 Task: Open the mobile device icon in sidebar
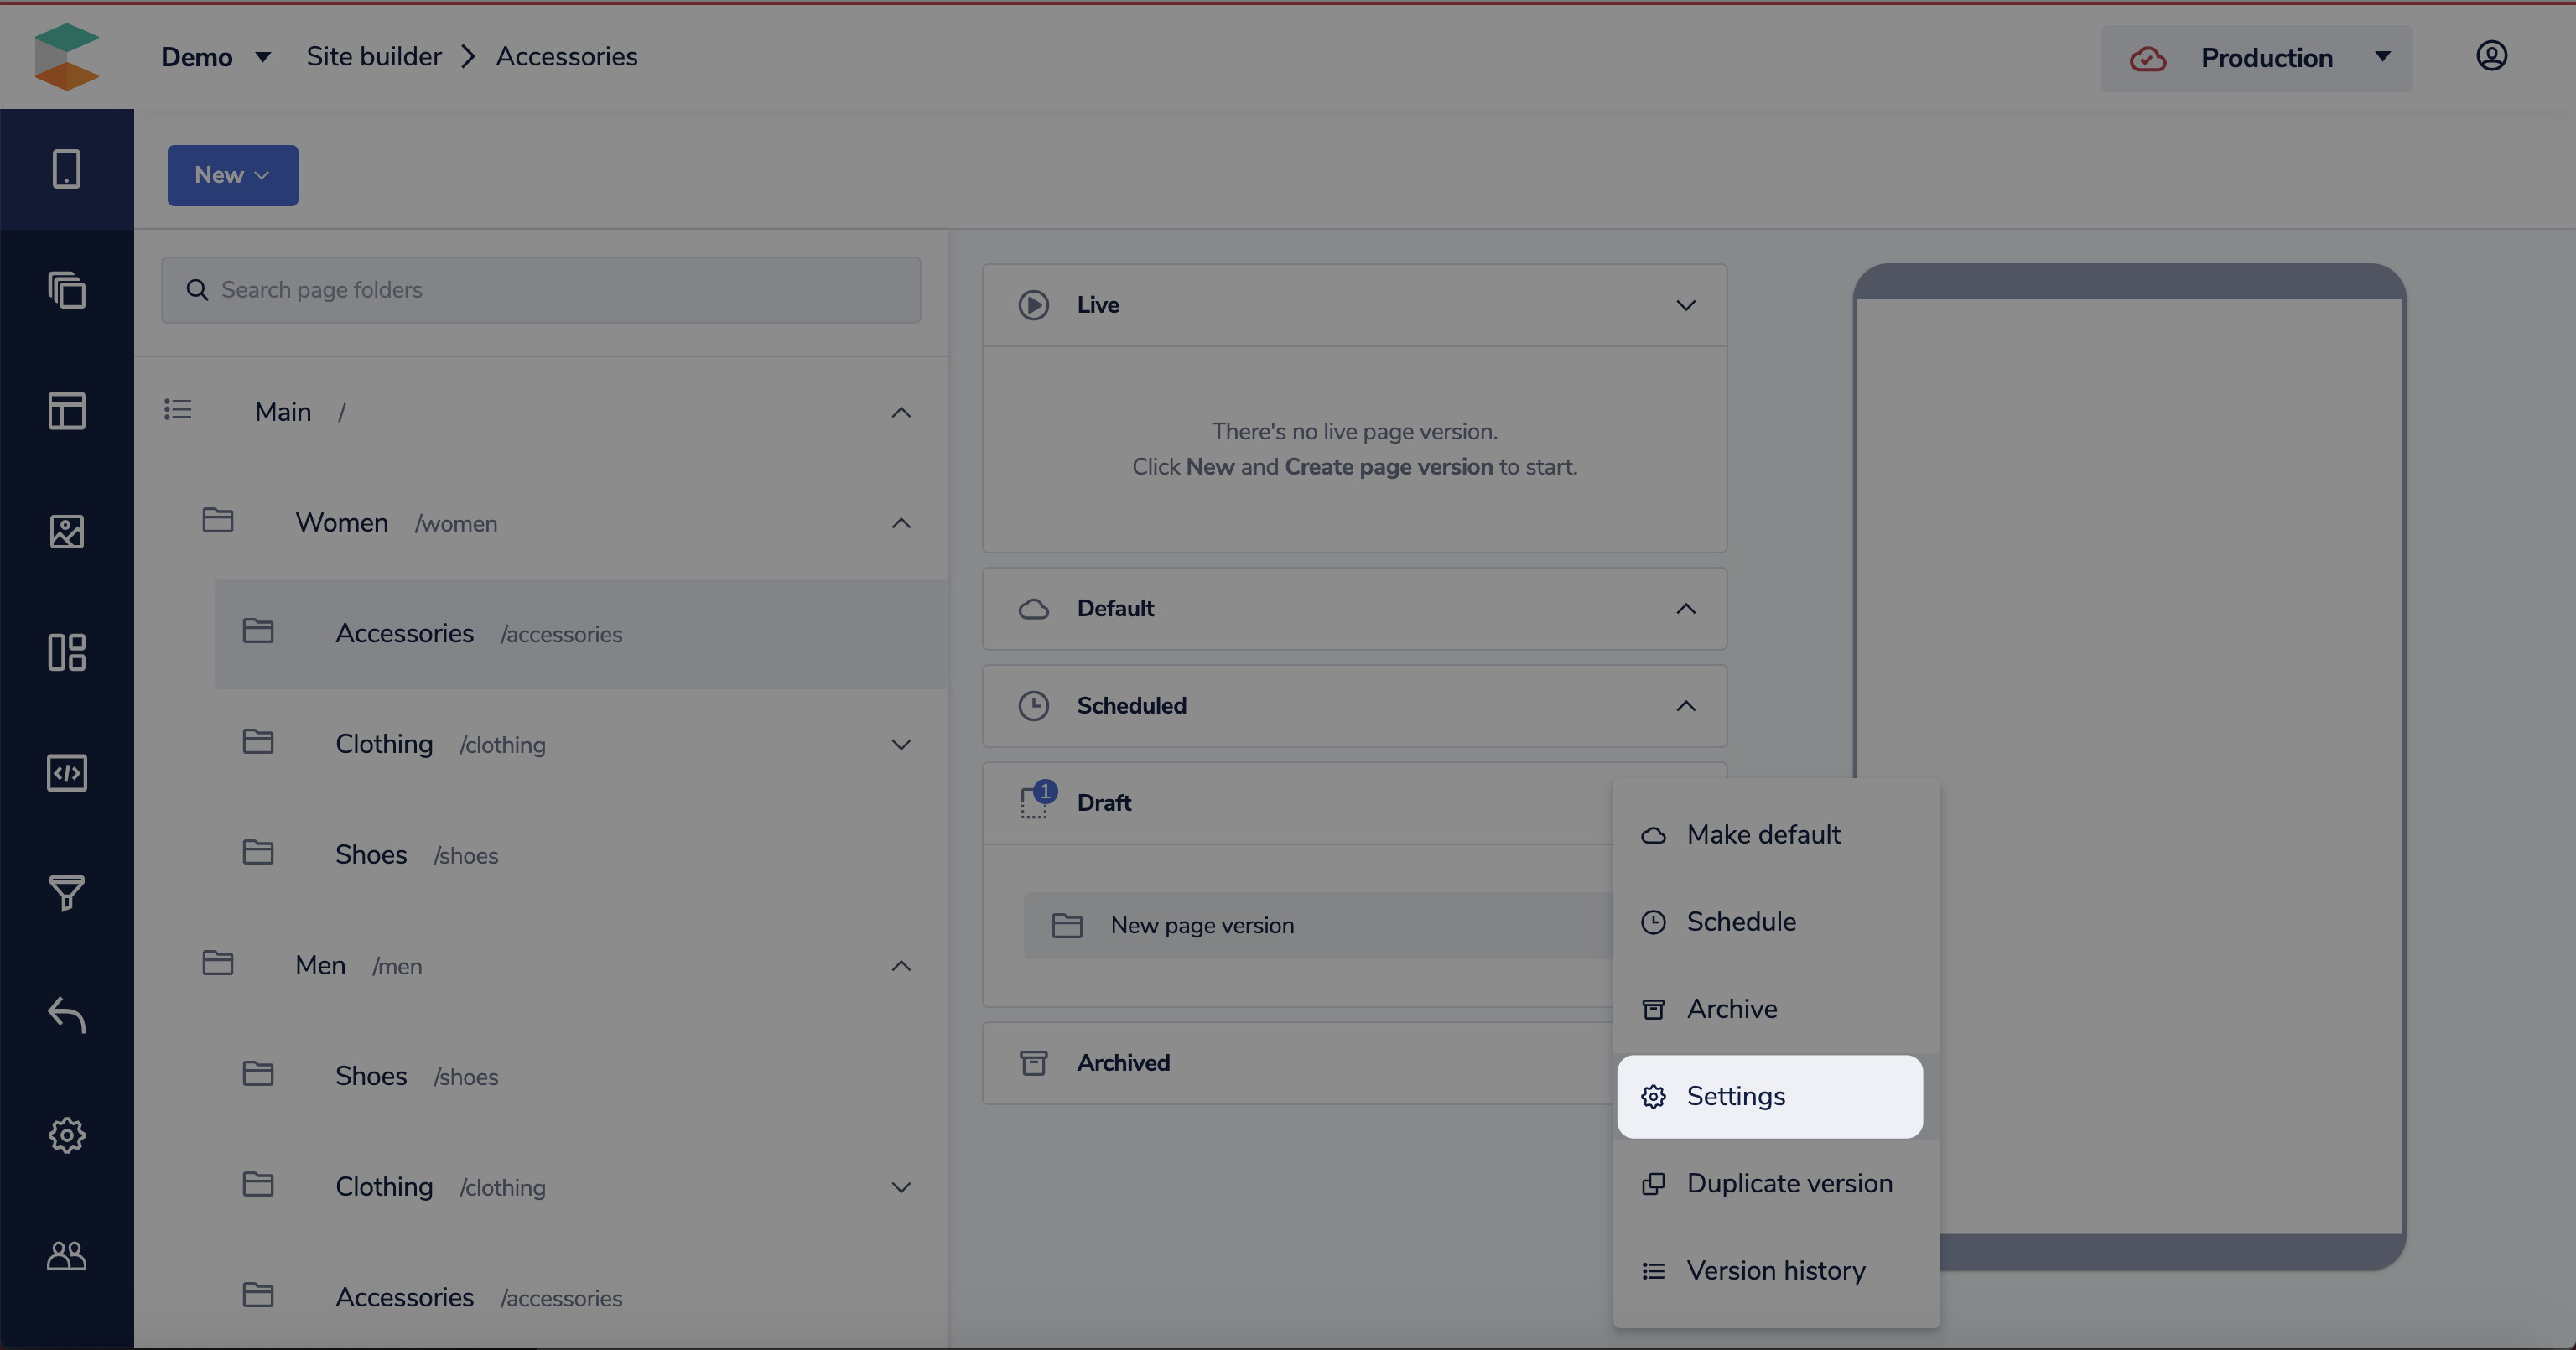coord(66,169)
